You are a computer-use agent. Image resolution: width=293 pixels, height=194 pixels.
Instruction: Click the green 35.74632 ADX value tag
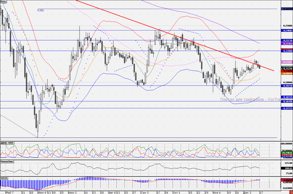[x=287, y=153]
